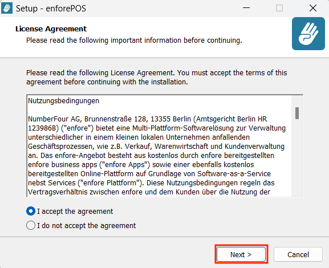Click the "Geschäftsprozessen" line in the agreement box
Viewport: 329px width, 268px height.
156,147
